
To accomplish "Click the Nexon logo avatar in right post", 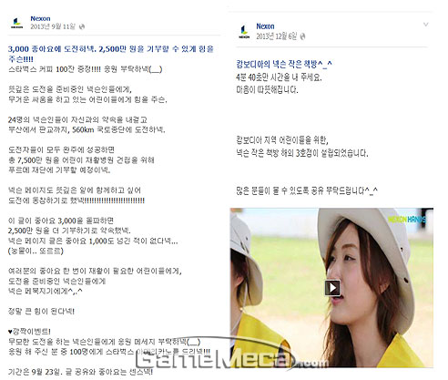I will 244,32.
